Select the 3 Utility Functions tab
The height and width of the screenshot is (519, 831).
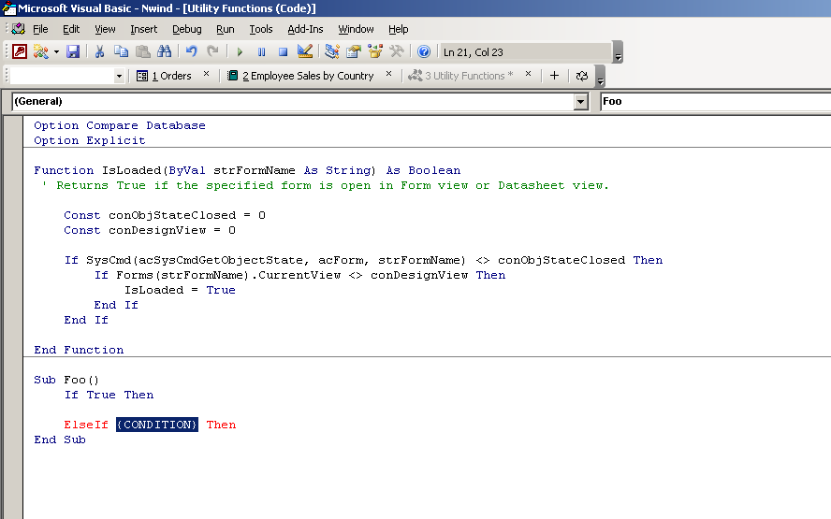pyautogui.click(x=460, y=76)
